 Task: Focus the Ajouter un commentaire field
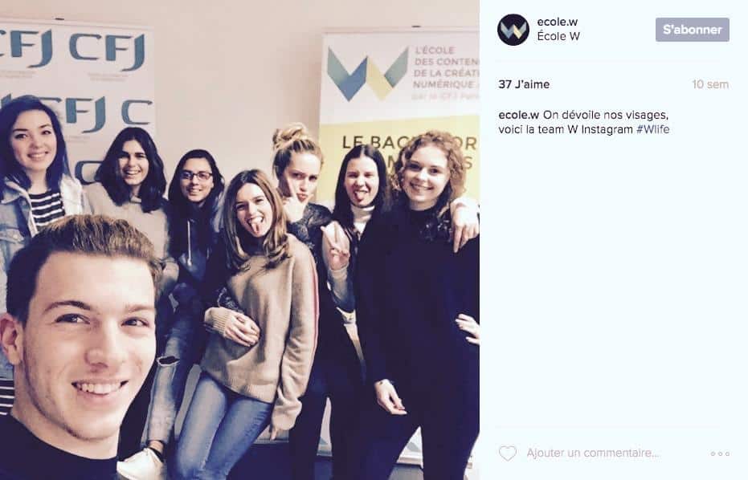coord(592,453)
